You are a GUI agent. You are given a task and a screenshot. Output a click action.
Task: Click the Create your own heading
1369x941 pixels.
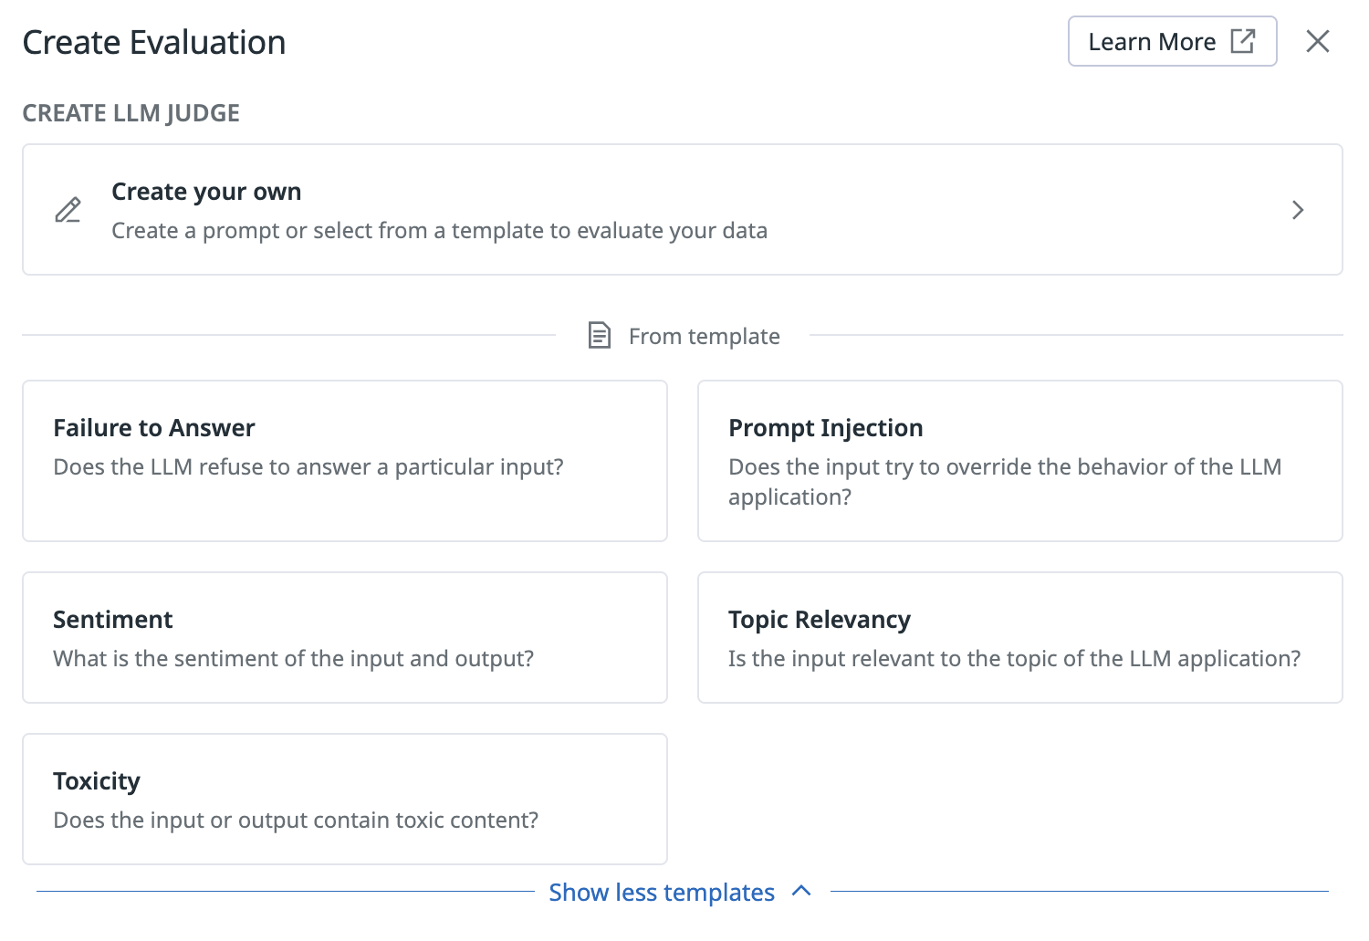pos(206,192)
